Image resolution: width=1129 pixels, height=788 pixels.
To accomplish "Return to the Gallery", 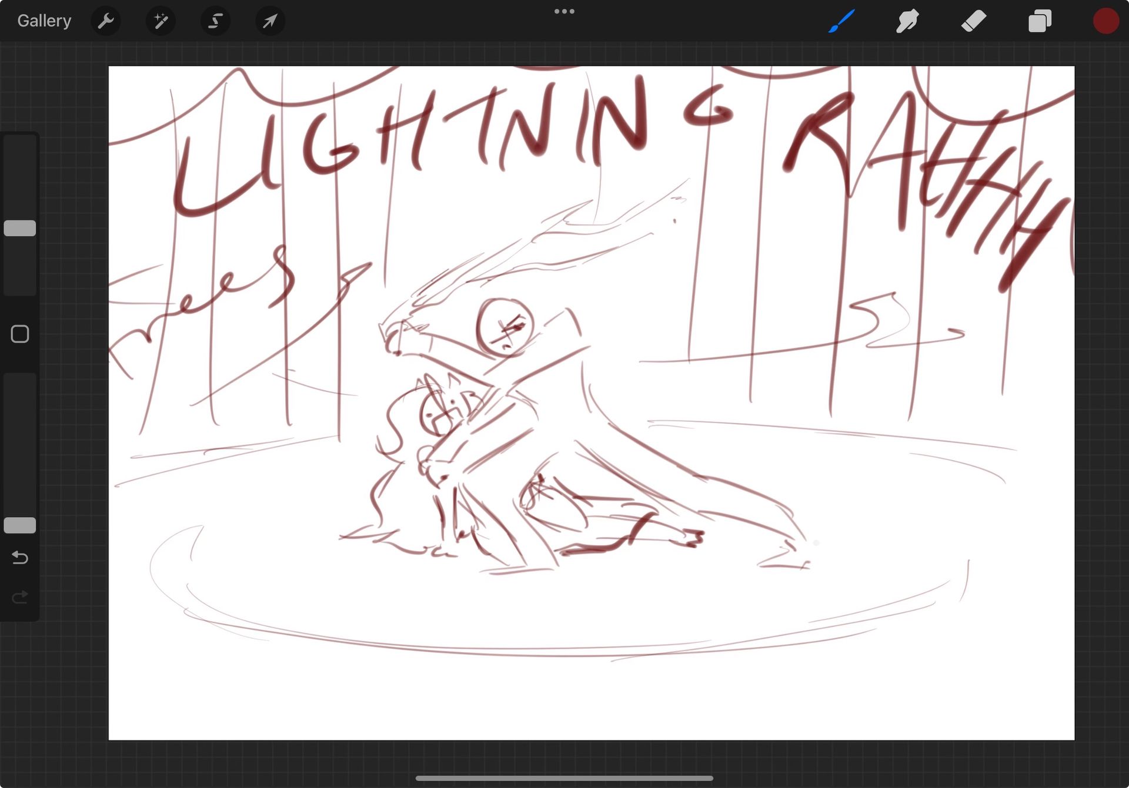I will [x=44, y=21].
